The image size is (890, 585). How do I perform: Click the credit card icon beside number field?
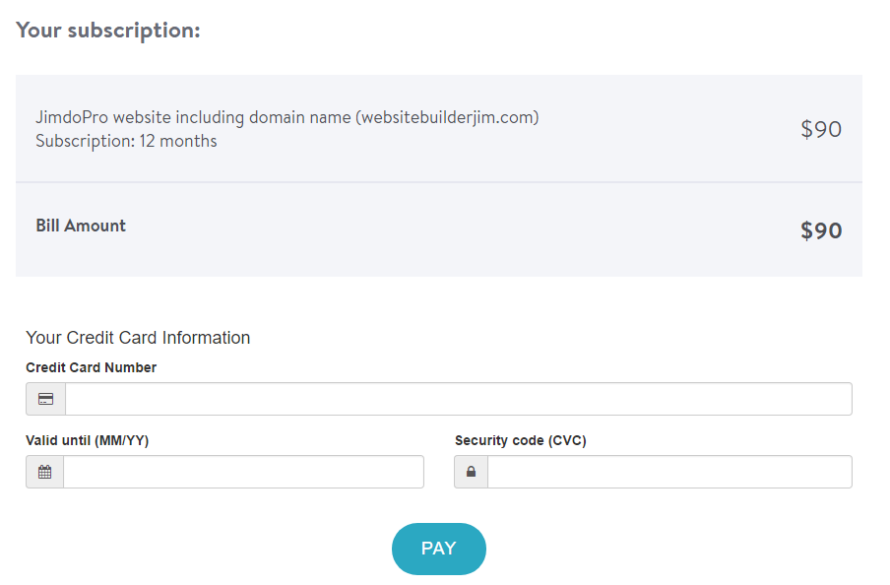coord(46,399)
